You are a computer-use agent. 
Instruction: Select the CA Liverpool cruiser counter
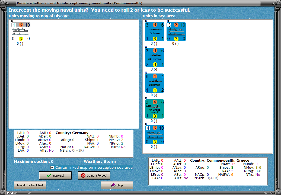click(x=155, y=57)
